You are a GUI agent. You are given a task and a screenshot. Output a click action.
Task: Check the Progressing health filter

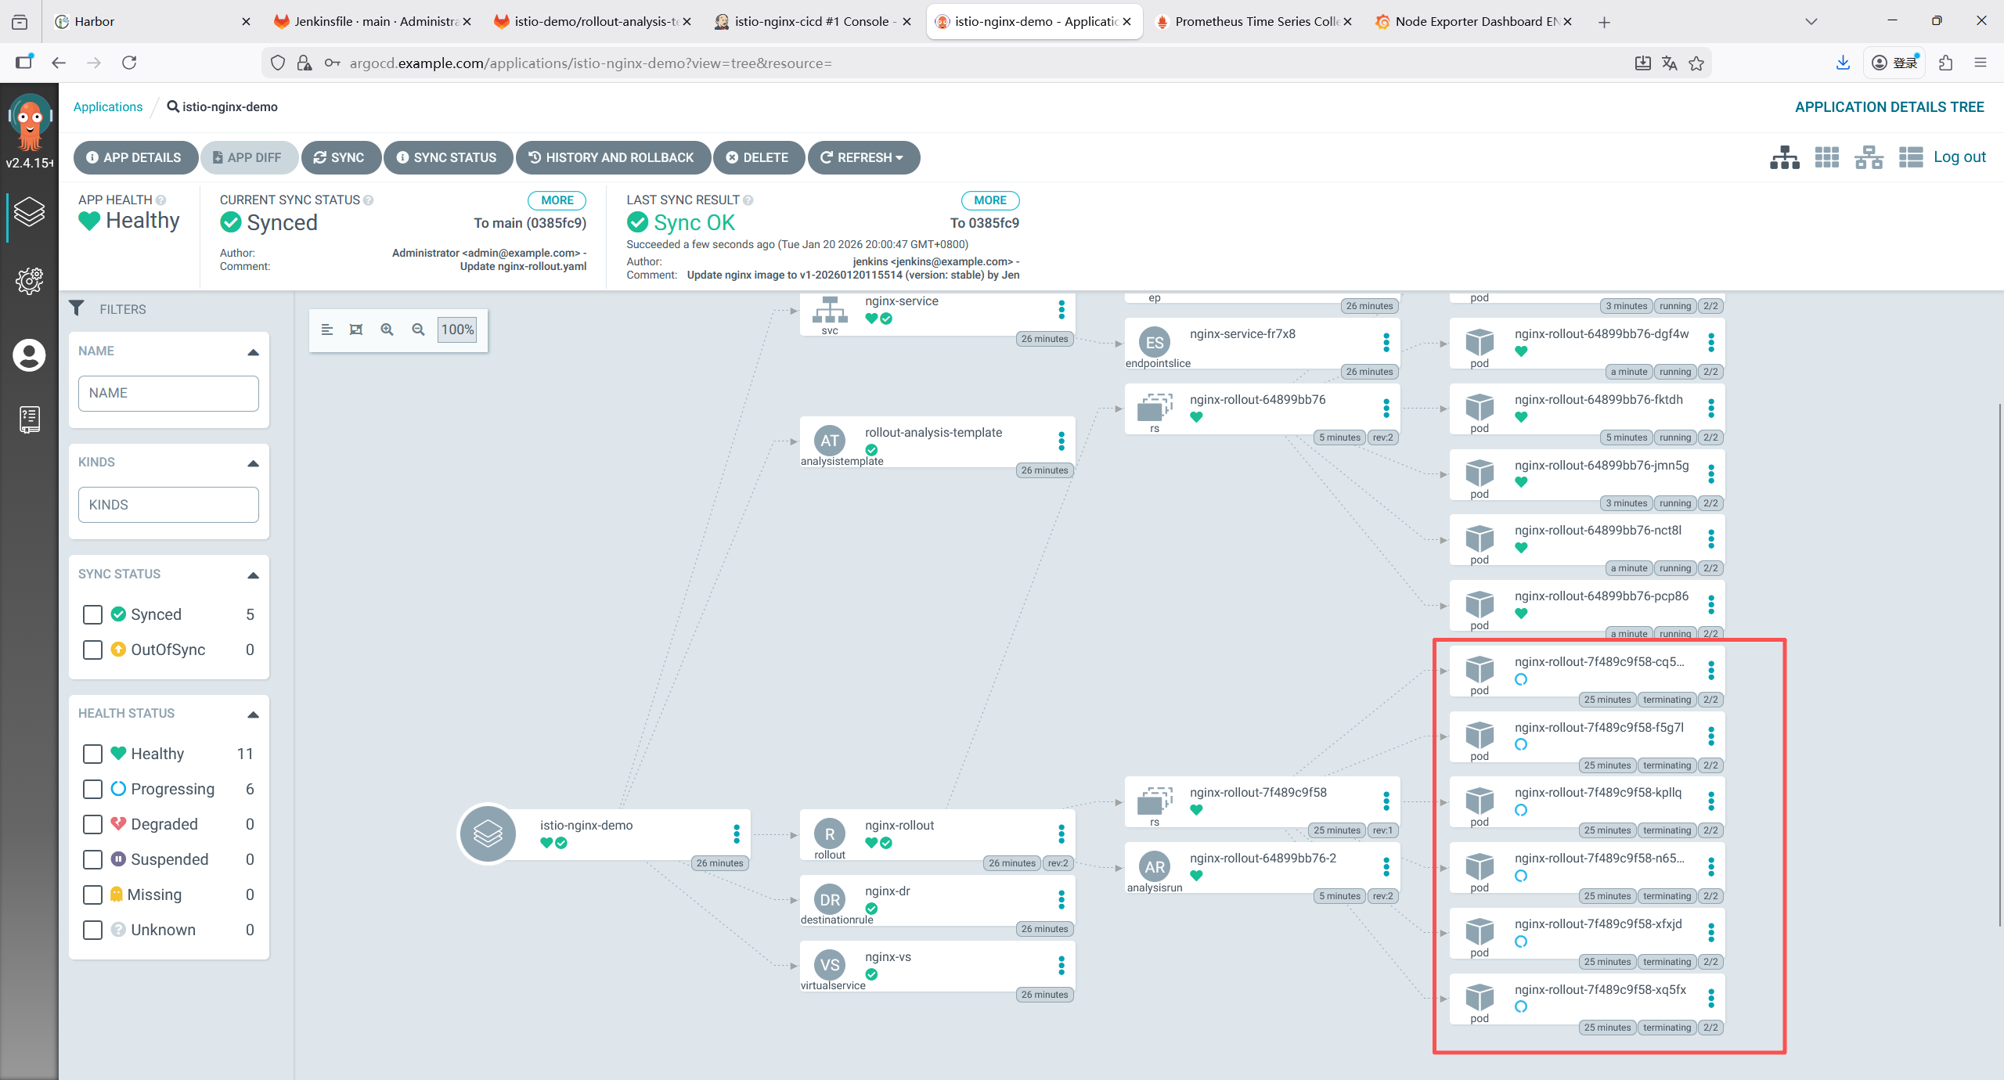click(x=92, y=789)
